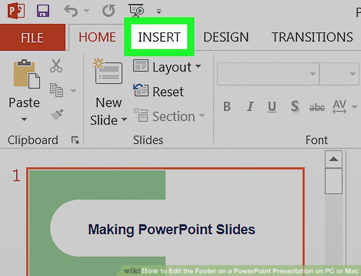The width and height of the screenshot is (361, 276).
Task: Open Copy options dropdown arrow
Action: pos(73,90)
